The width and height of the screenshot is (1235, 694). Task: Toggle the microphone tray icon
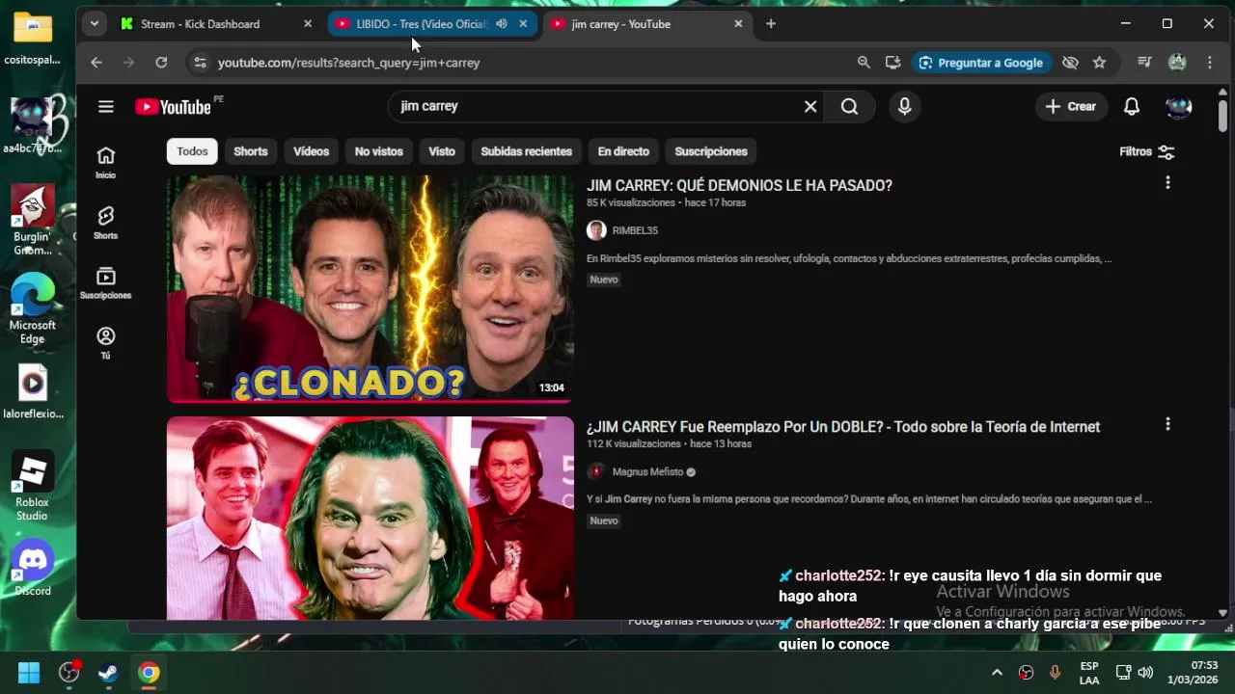tap(1055, 673)
